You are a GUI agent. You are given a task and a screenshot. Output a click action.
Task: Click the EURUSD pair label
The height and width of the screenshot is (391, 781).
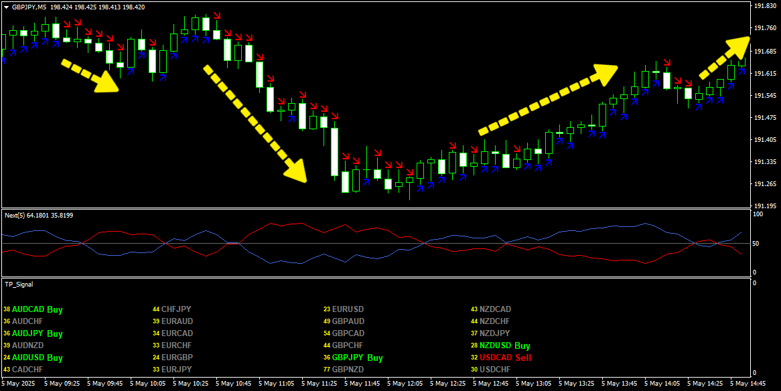click(348, 309)
